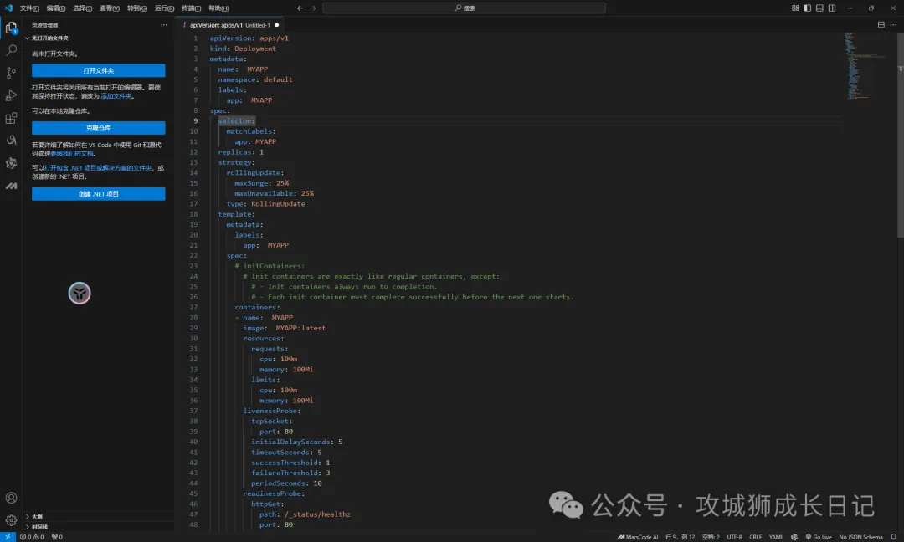Viewport: 904px width, 542px height.
Task: Click the search box in title bar
Action: [x=464, y=8]
